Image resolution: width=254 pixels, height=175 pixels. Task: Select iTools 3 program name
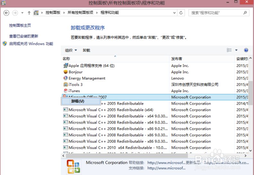click(76, 84)
